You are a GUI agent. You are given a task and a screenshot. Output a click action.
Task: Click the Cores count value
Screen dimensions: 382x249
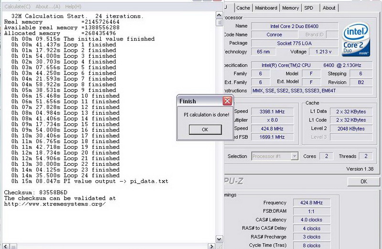click(x=327, y=156)
